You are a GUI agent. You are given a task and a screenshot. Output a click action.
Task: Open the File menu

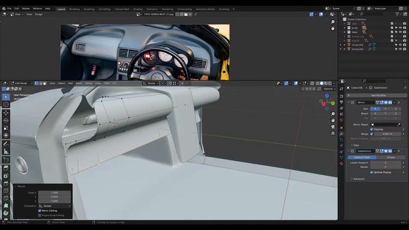pyautogui.click(x=10, y=8)
